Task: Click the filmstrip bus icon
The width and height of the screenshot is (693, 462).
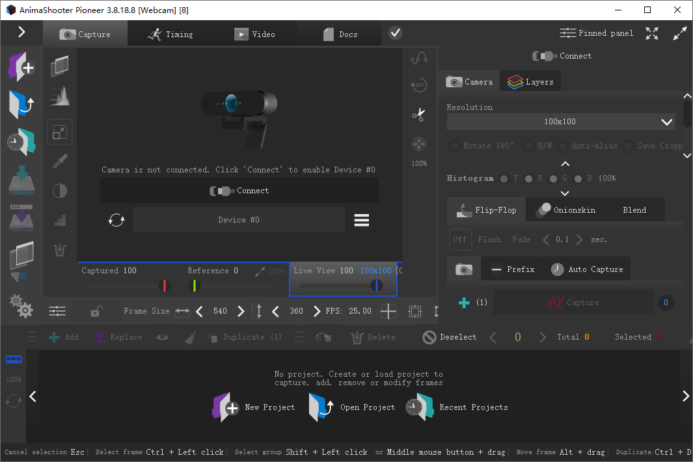Action: (14, 359)
